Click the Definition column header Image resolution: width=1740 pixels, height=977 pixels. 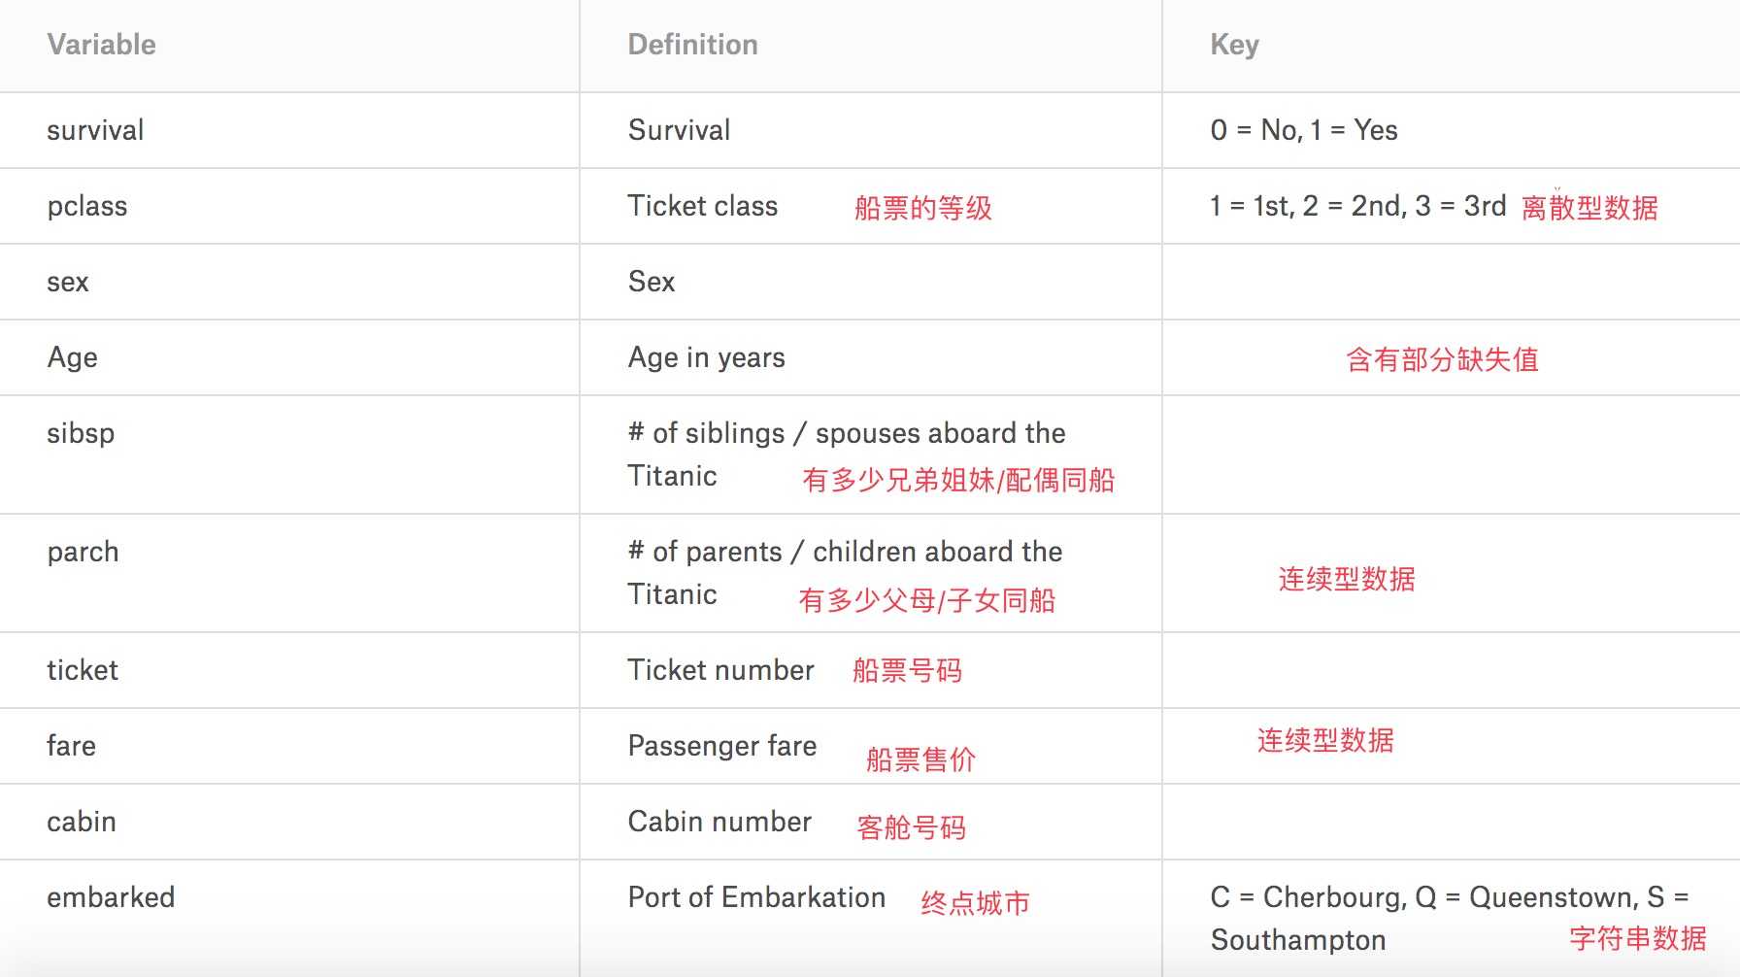click(x=692, y=45)
